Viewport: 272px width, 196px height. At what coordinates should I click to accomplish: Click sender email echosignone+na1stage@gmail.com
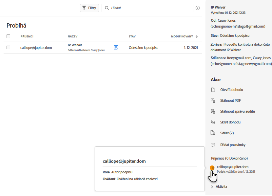point(238,26)
